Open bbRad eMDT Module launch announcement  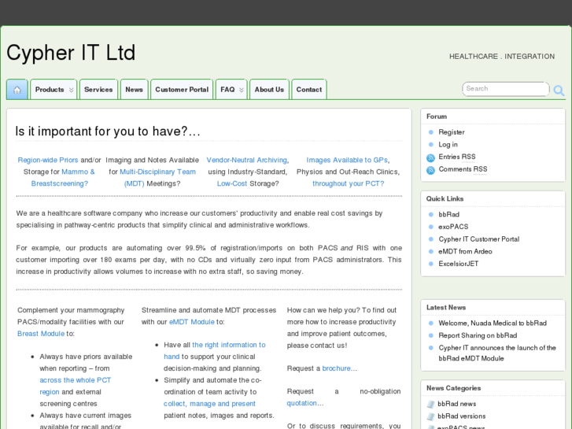pos(496,353)
